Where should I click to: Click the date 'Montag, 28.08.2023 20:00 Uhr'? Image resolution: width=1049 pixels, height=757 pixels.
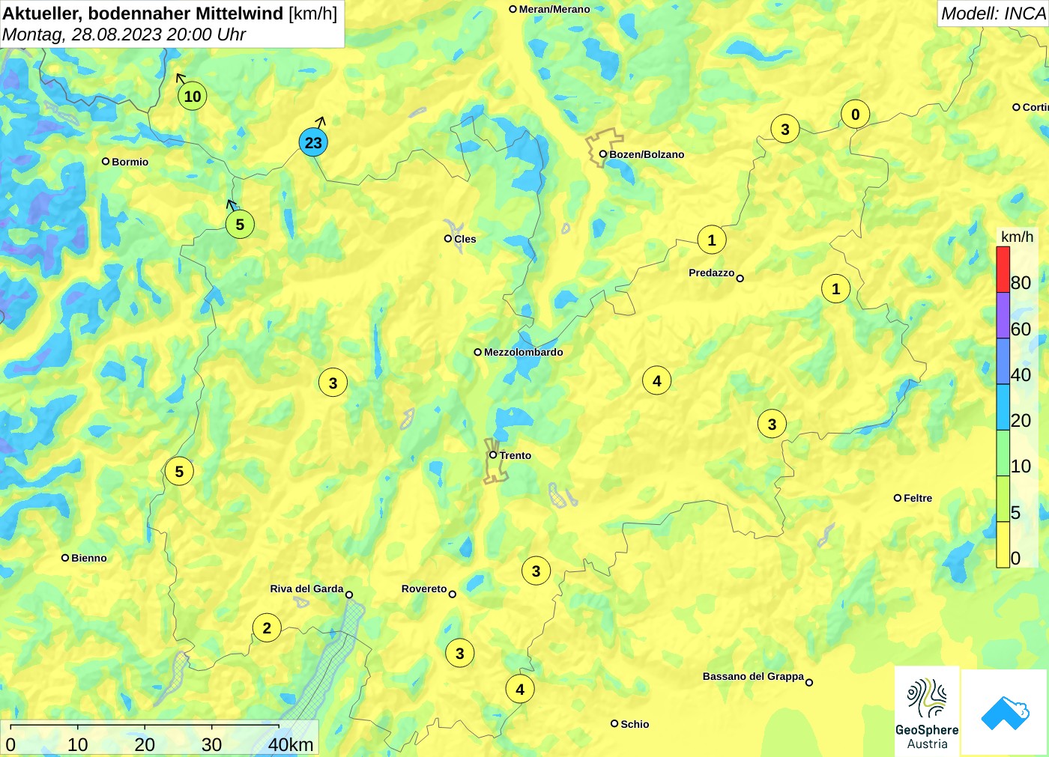click(x=124, y=34)
